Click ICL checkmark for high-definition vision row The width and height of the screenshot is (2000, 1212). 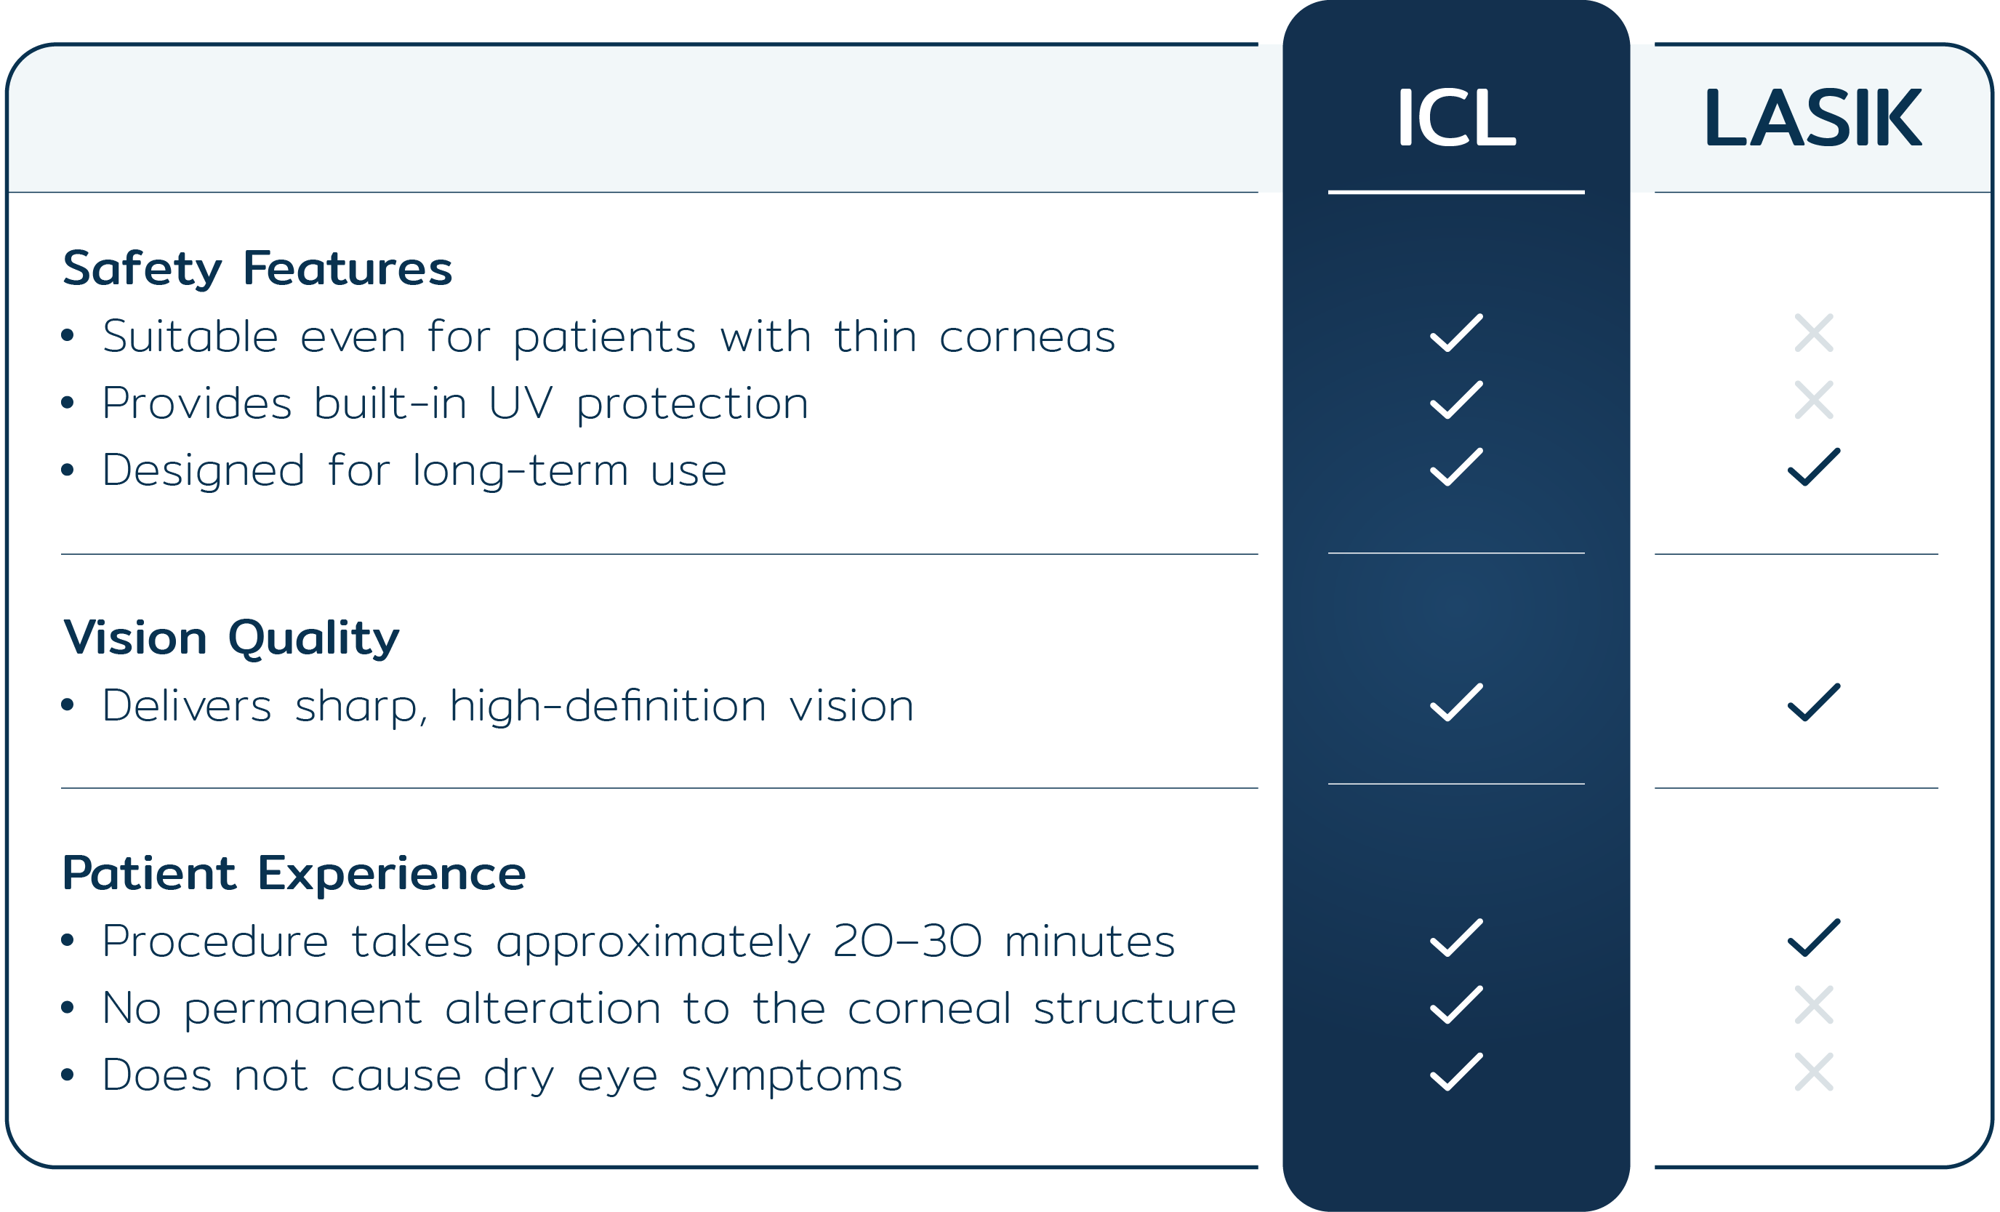pyautogui.click(x=1455, y=702)
